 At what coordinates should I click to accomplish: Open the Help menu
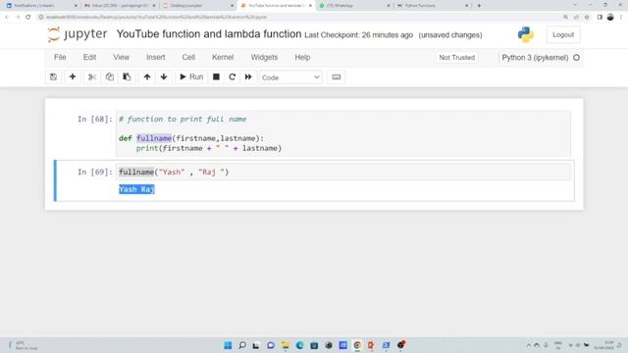(302, 57)
